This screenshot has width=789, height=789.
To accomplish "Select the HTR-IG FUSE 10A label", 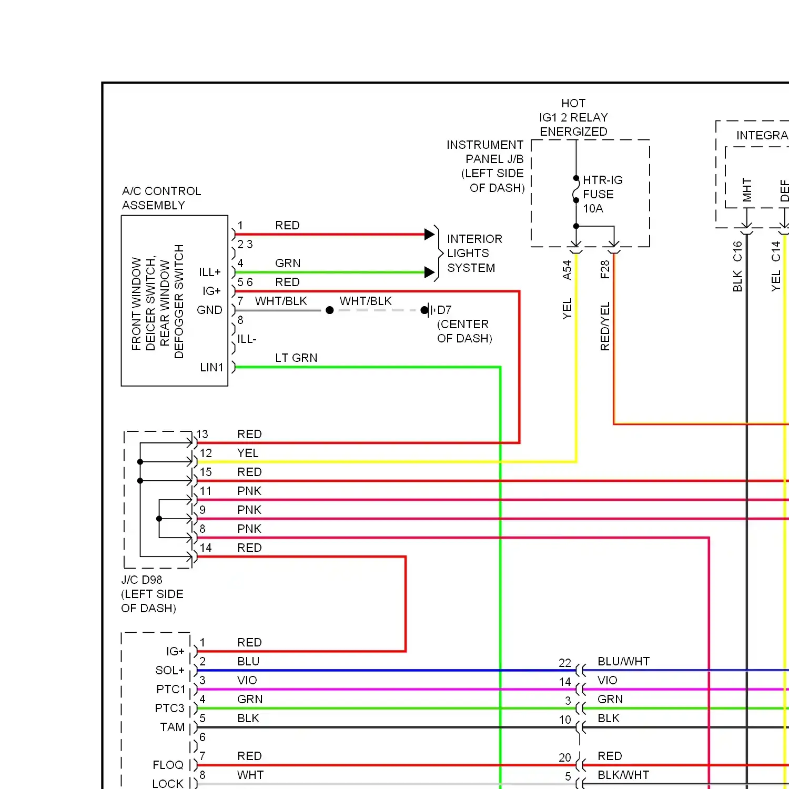I will (603, 194).
